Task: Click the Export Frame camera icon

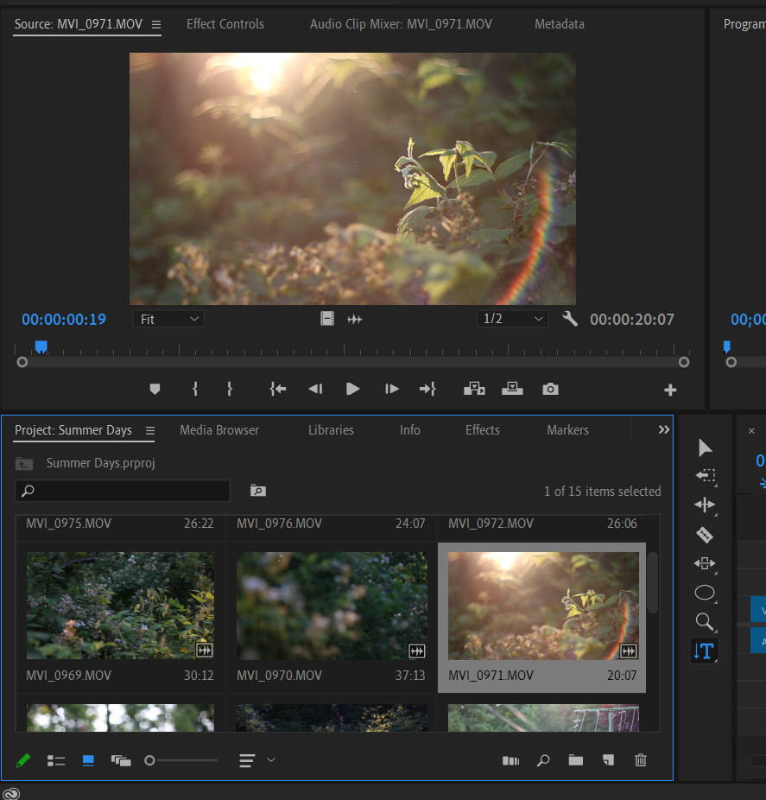Action: (550, 390)
